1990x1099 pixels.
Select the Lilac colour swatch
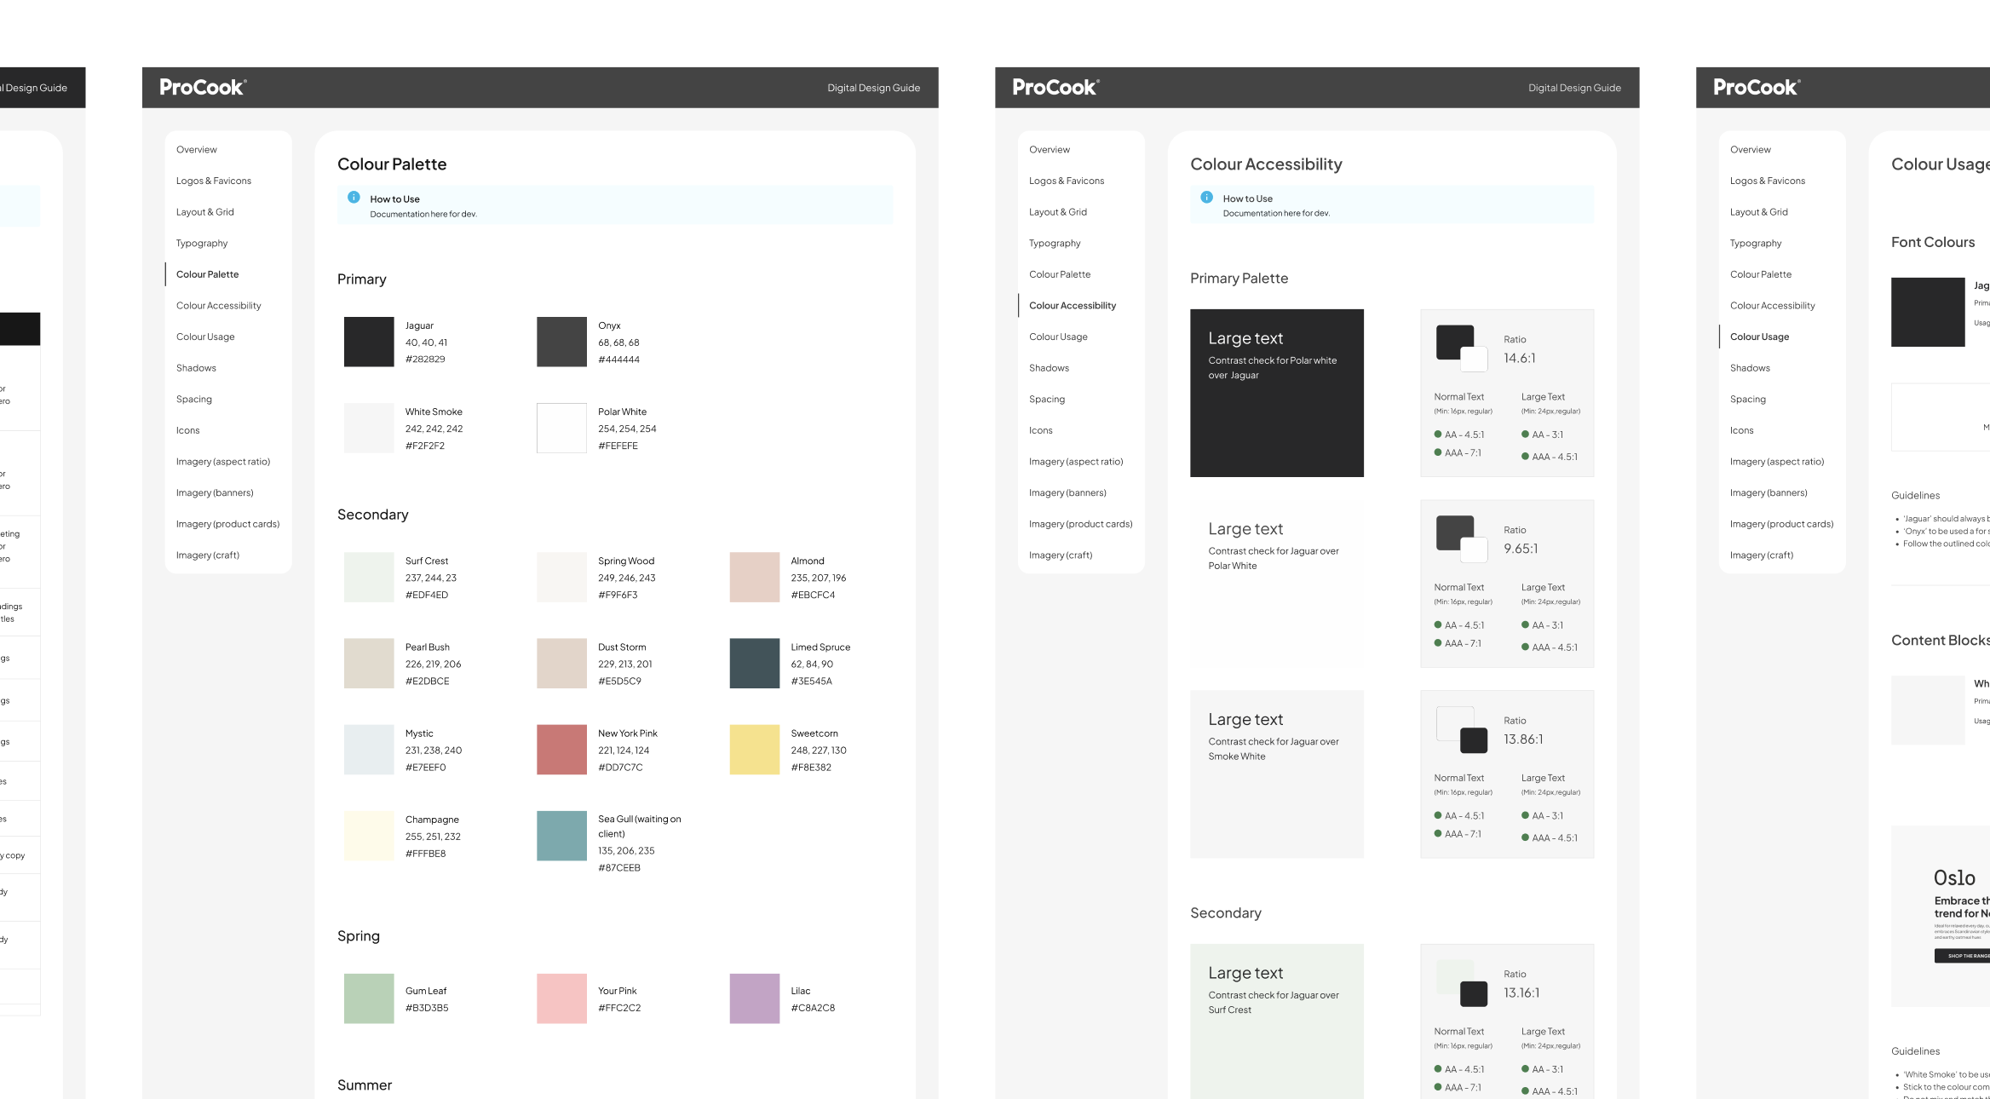(x=755, y=998)
